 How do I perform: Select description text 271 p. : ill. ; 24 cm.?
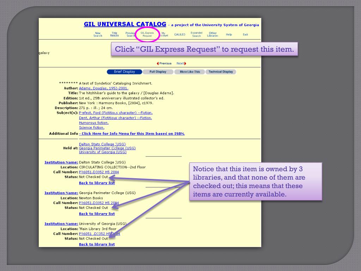pos(96,108)
